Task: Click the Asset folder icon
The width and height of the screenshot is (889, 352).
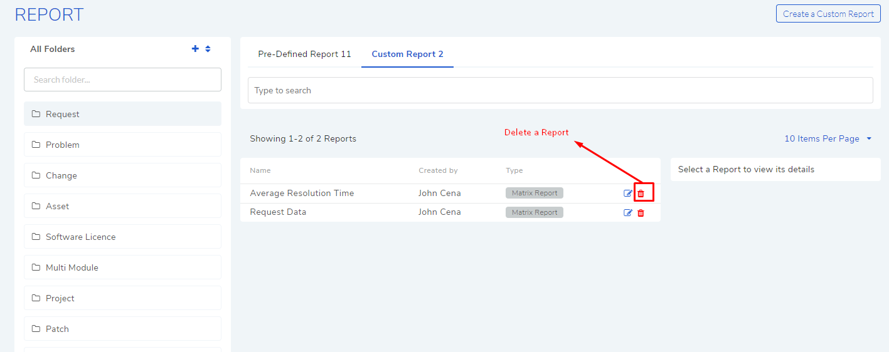Action: [36, 206]
